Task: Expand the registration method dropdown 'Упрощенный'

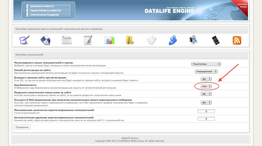Action: pyautogui.click(x=206, y=71)
